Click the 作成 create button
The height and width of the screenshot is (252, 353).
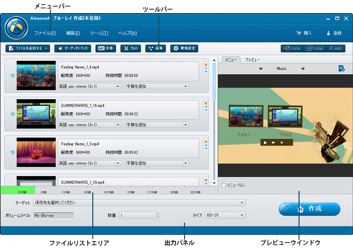click(x=309, y=209)
